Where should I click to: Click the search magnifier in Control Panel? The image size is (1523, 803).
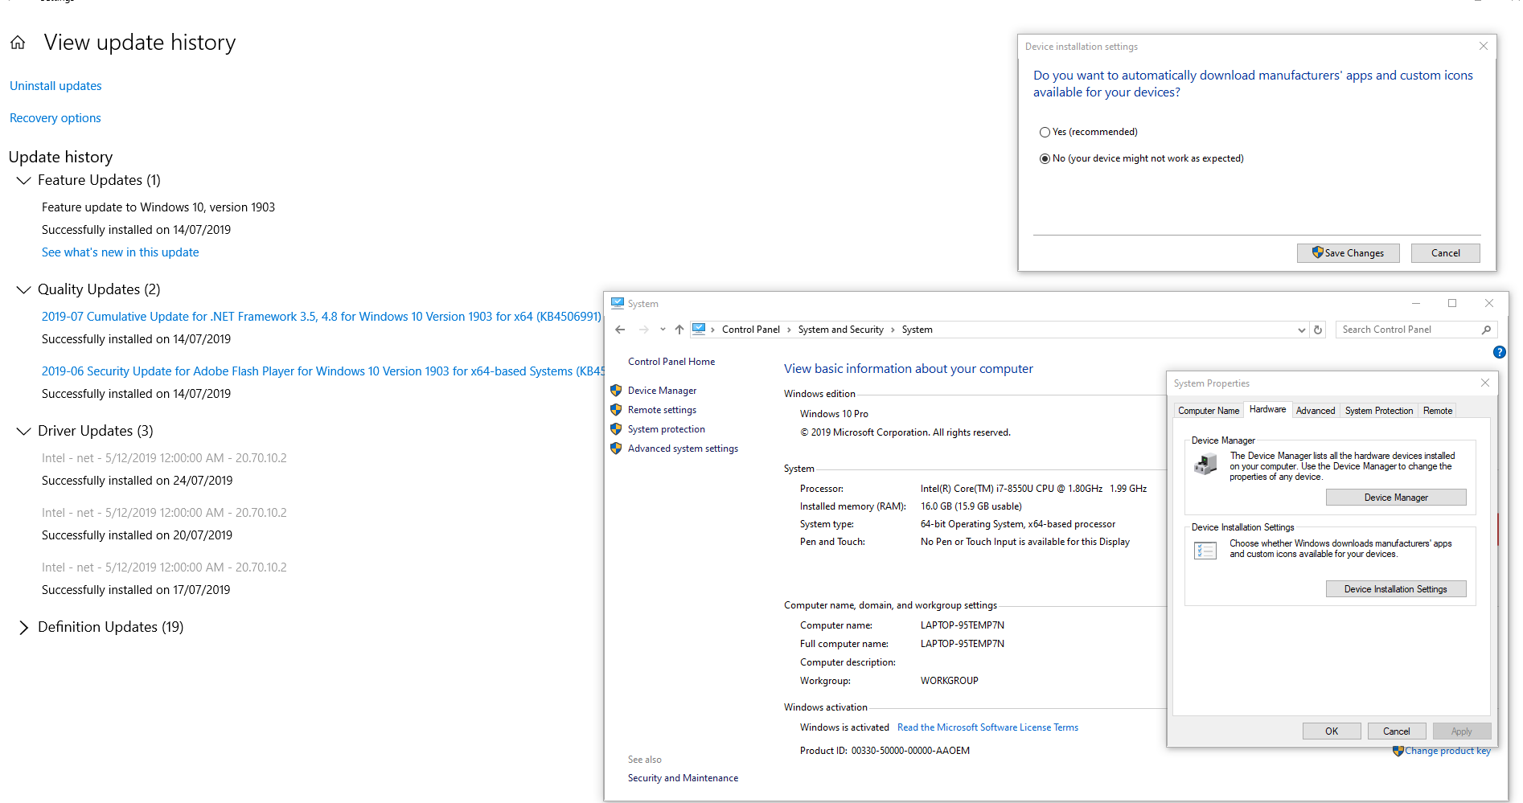[1487, 330]
